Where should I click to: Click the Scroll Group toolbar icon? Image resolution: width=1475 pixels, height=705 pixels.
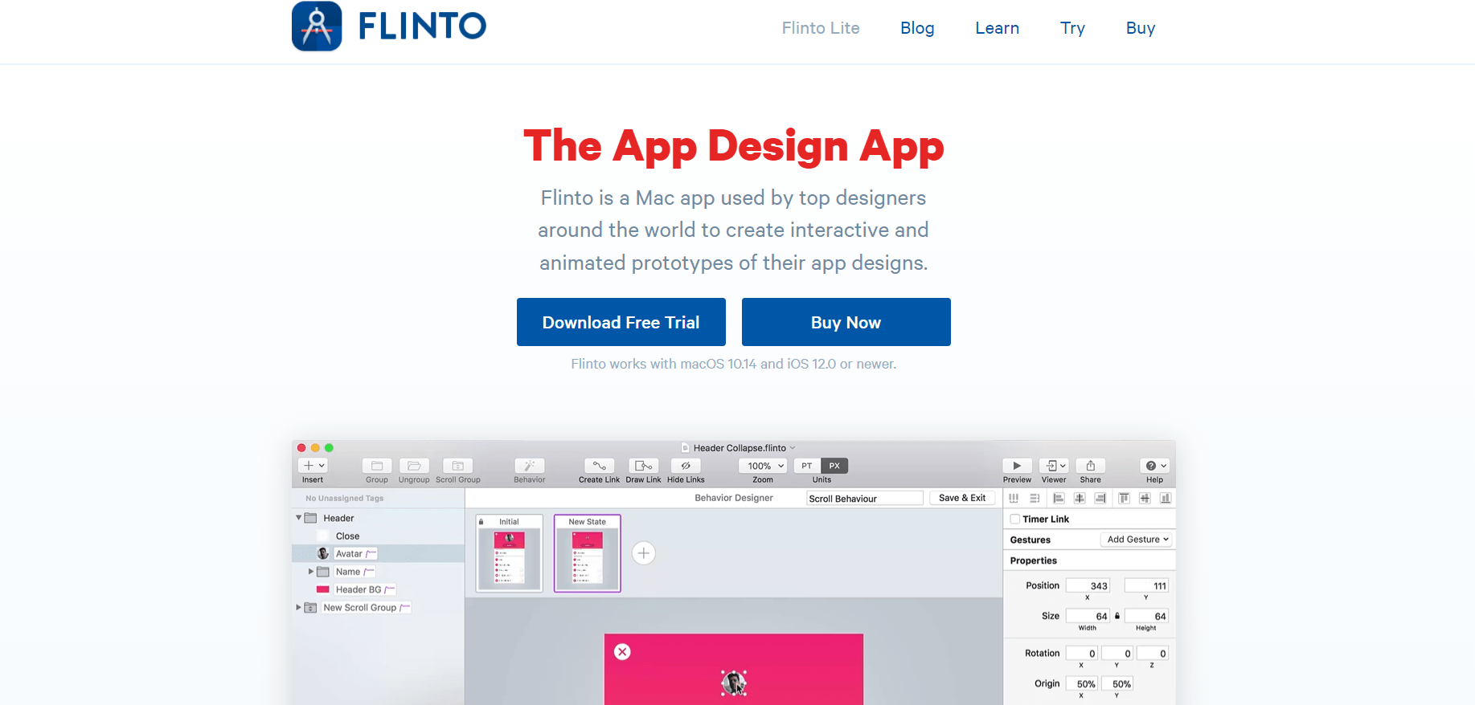pyautogui.click(x=457, y=466)
